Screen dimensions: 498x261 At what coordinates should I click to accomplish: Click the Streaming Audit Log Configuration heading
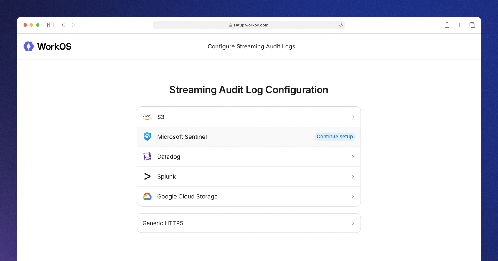pos(249,90)
